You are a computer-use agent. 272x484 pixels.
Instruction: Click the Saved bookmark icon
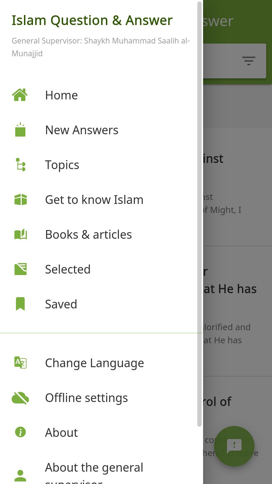20,304
